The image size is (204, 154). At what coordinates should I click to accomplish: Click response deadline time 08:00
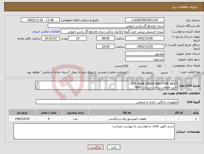coord(105,38)
